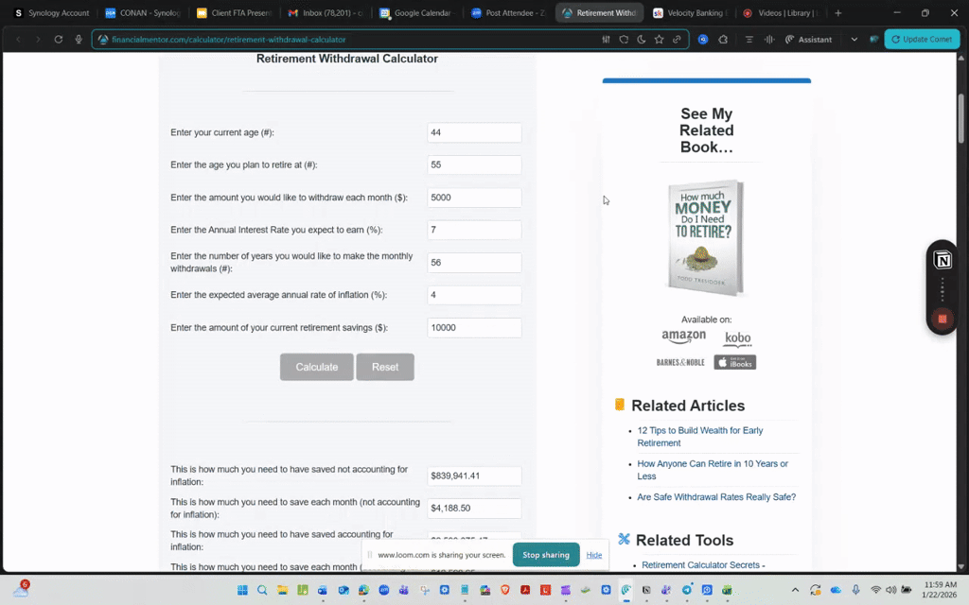Open the Barnes & Noble logo link

[680, 362]
